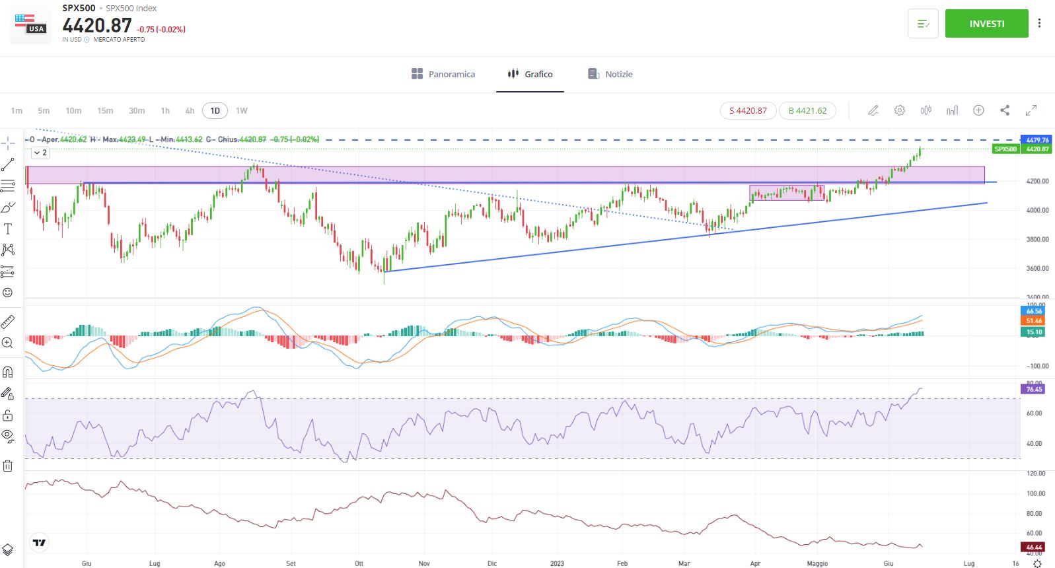1055x568 pixels.
Task: Click the 4479.76 dashed line label
Action: [1037, 140]
